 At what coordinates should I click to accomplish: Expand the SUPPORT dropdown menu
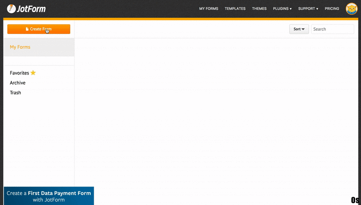(308, 9)
